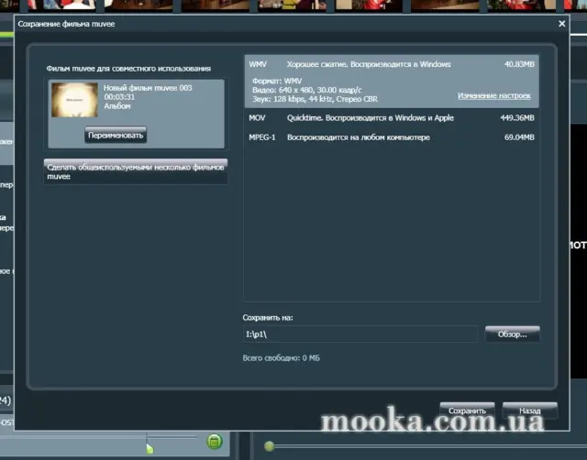Click the 69.04MB file size
Viewport: 587px width, 460px height.
coord(519,137)
